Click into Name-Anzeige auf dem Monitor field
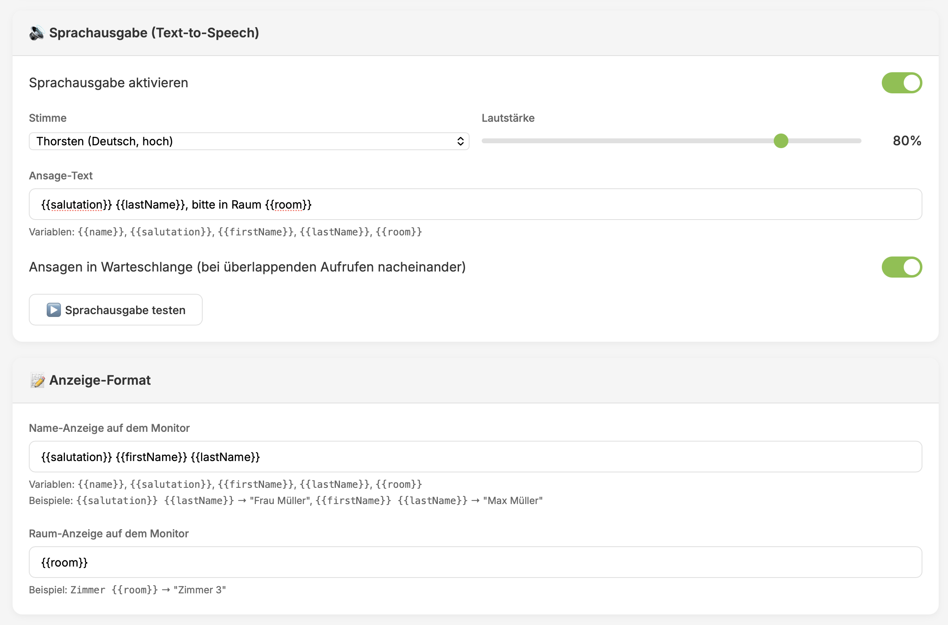The width and height of the screenshot is (948, 625). click(x=475, y=457)
